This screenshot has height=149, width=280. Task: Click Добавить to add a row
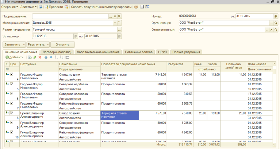tap(15, 58)
